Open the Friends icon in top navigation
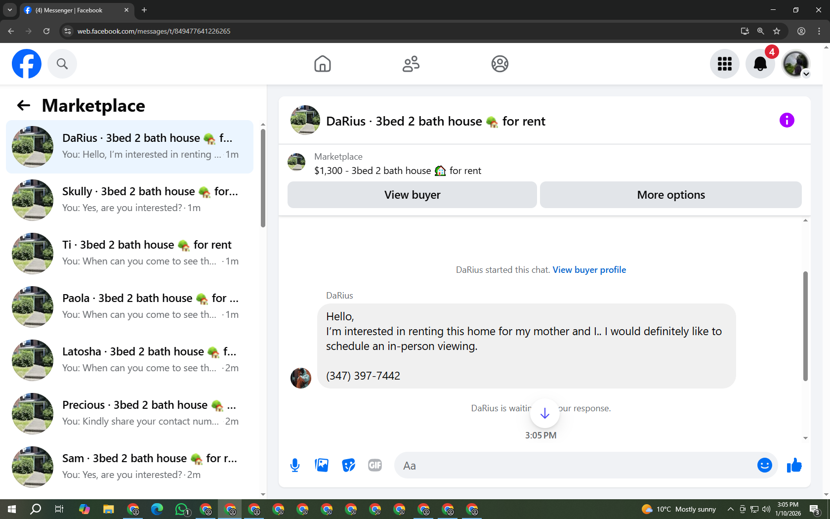Image resolution: width=830 pixels, height=519 pixels. point(411,64)
